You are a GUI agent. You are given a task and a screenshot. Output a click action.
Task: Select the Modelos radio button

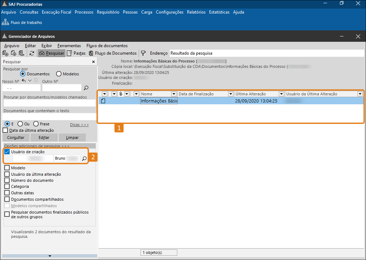59,74
